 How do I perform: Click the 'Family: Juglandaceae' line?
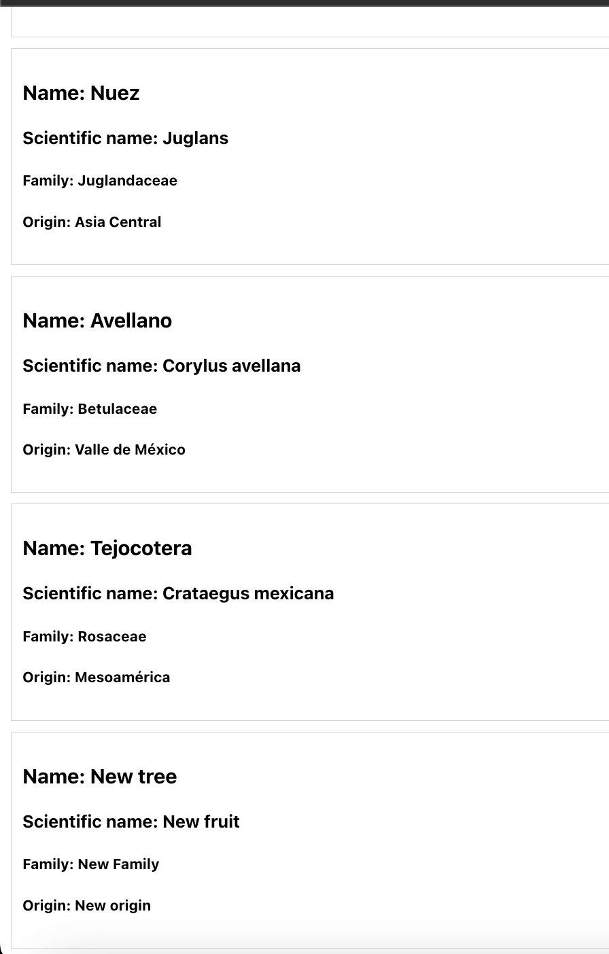100,181
